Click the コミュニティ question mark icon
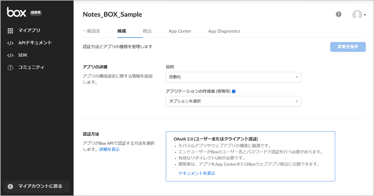This screenshot has height=196, width=374. (x=10, y=67)
